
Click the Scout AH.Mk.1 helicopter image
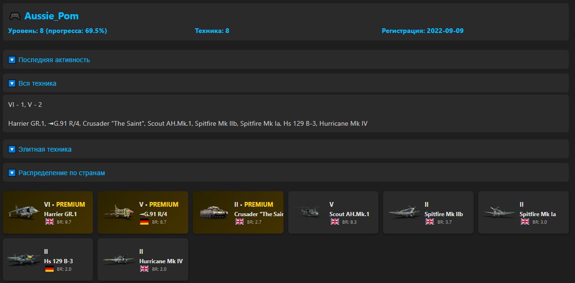click(x=309, y=212)
